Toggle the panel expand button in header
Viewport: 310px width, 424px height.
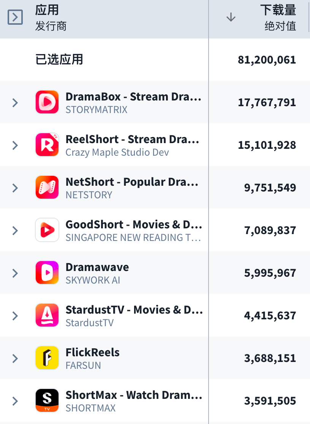pos(15,17)
